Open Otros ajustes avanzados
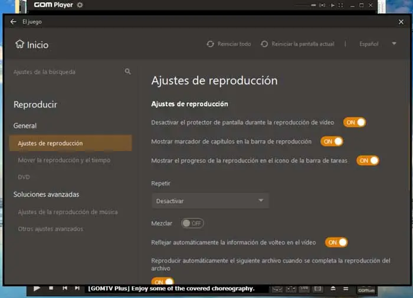The height and width of the screenshot is (298, 413). pos(50,229)
